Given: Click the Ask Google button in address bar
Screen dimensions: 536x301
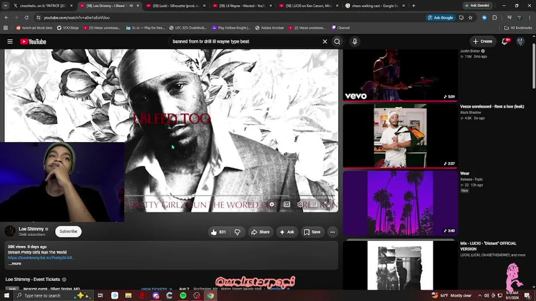Looking at the screenshot, I should point(441,18).
